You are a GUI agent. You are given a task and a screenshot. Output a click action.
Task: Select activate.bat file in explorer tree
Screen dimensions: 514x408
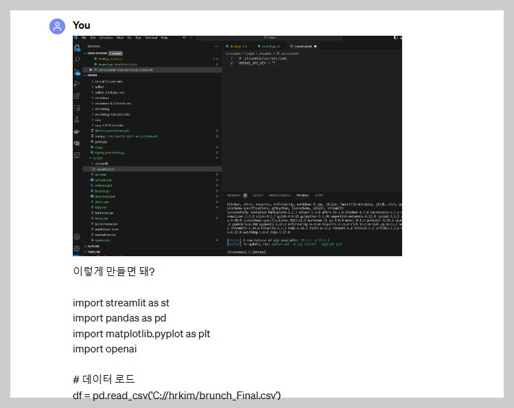(x=103, y=180)
